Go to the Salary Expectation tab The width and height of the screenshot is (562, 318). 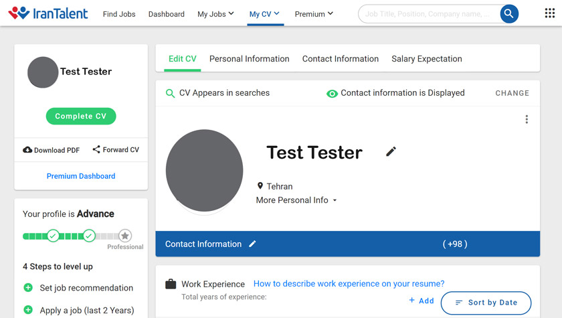[x=426, y=59]
